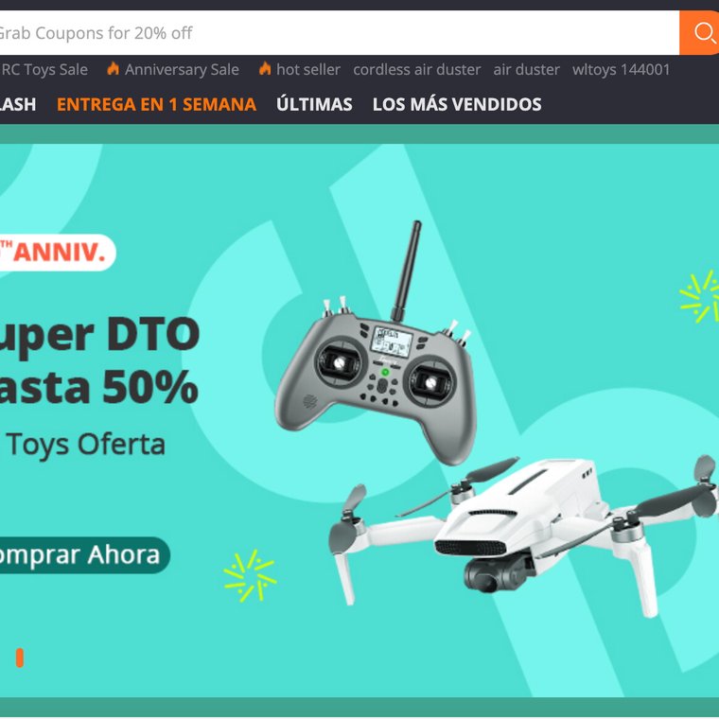Click the search field with coupon placeholder

click(x=340, y=32)
